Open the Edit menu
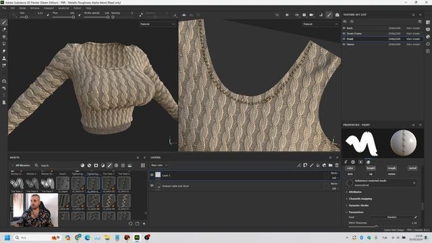 [13, 8]
